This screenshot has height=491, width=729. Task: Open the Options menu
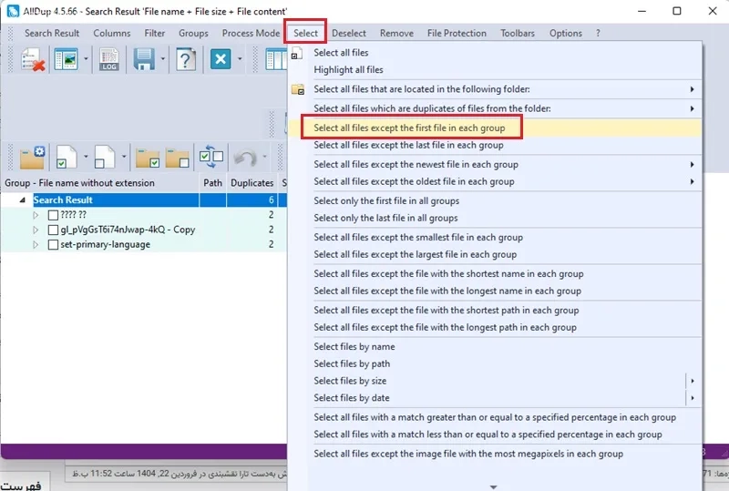(x=565, y=33)
